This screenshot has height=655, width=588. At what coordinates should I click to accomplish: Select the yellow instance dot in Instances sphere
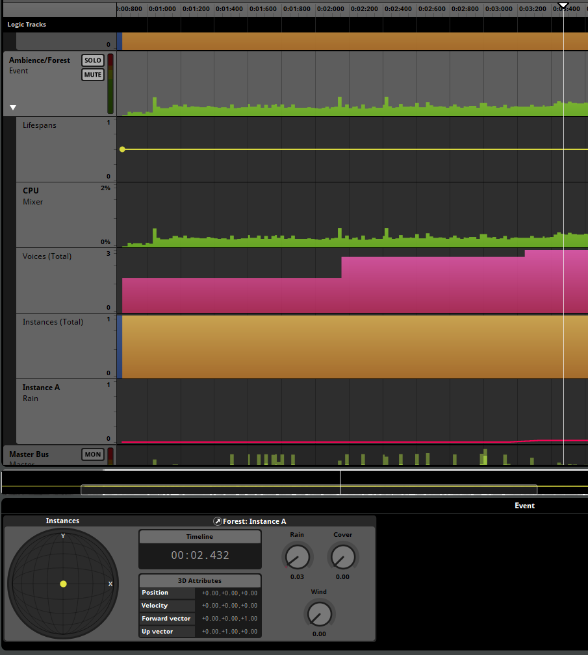tap(63, 584)
